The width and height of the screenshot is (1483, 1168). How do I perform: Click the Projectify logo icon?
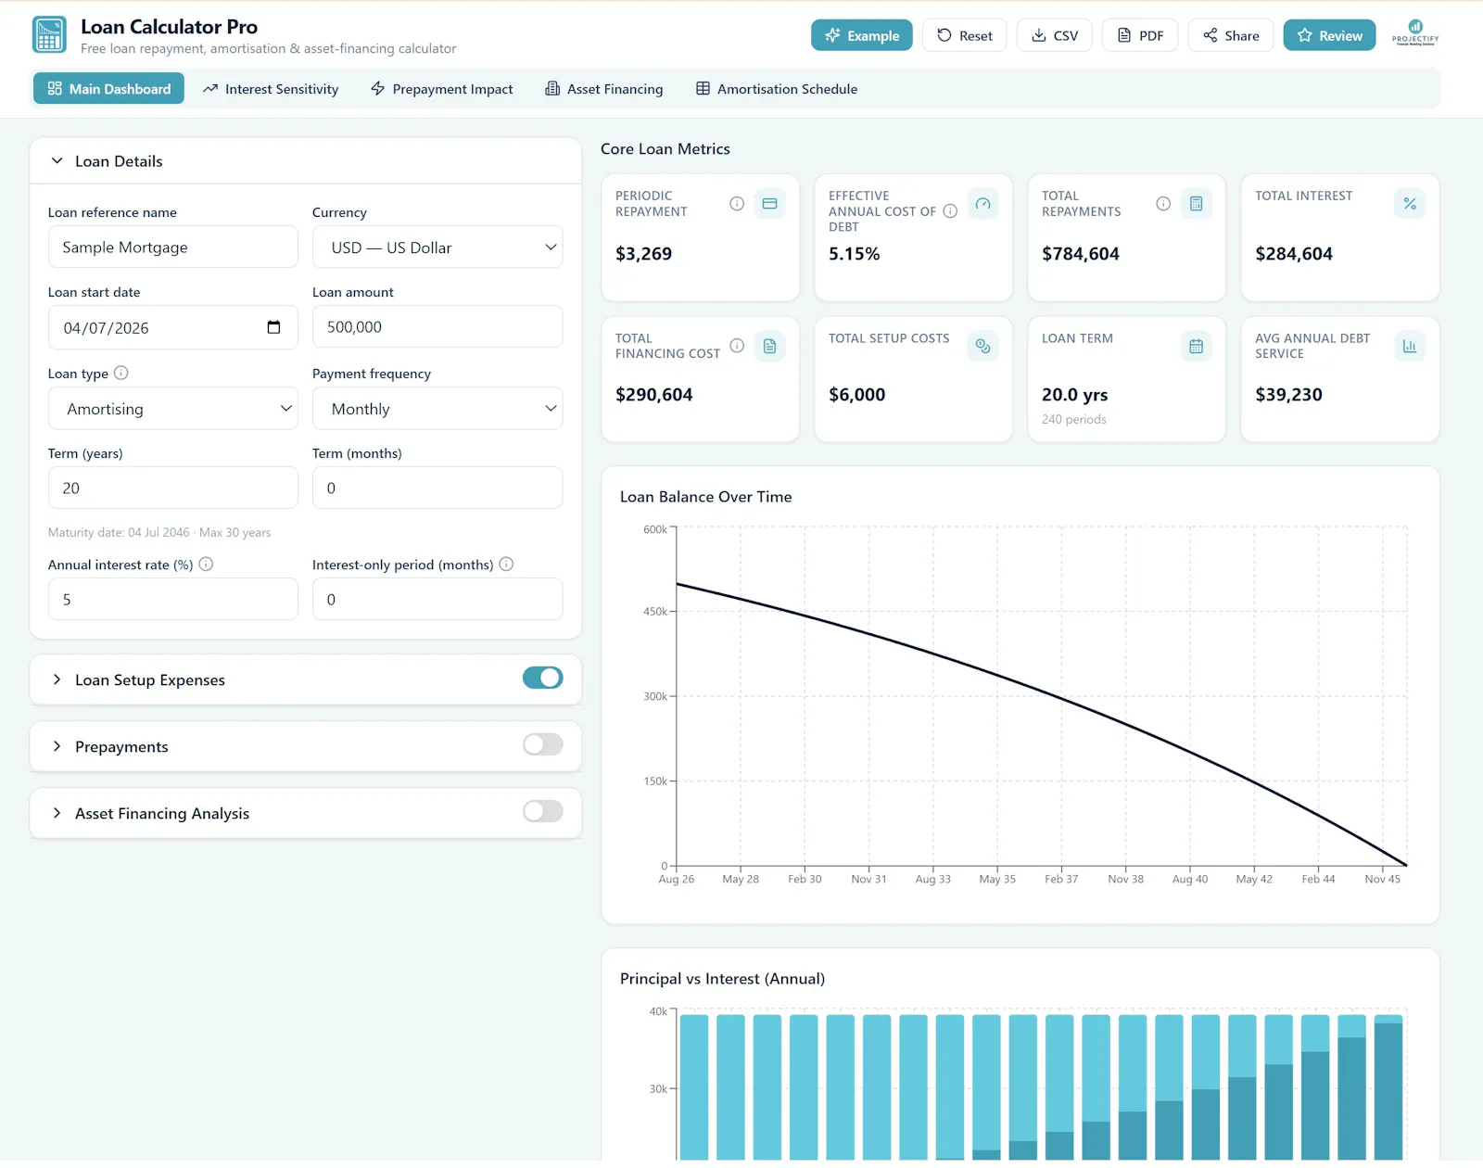click(1415, 32)
